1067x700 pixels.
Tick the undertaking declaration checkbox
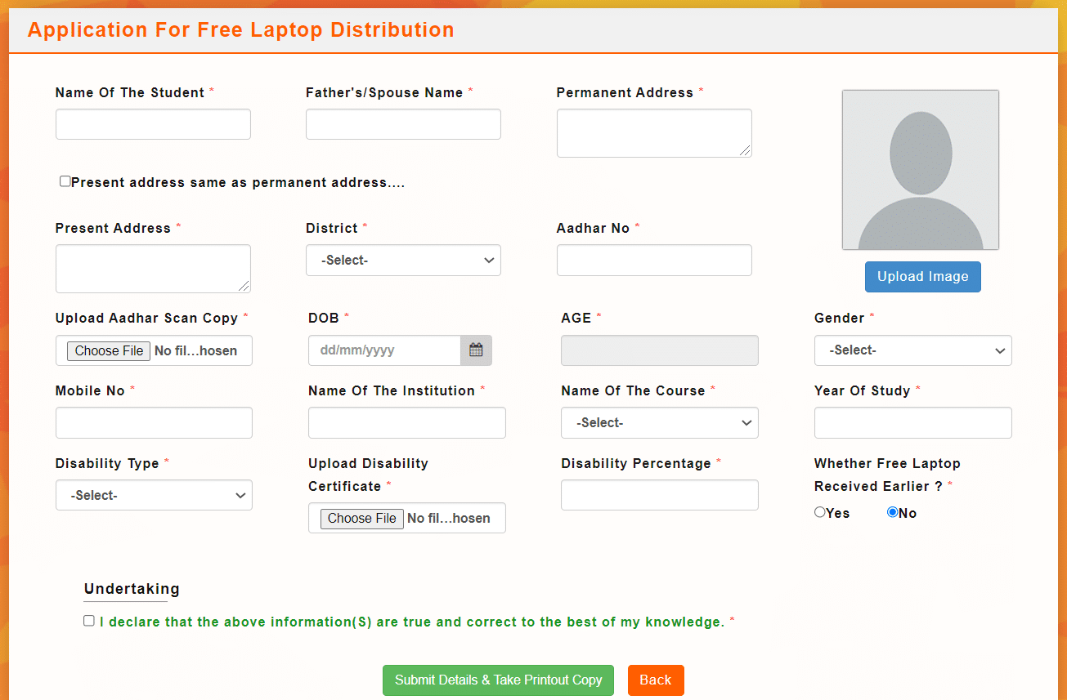tap(88, 620)
